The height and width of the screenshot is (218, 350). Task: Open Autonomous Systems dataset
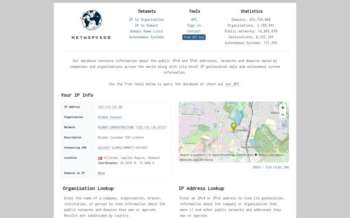[x=146, y=37]
